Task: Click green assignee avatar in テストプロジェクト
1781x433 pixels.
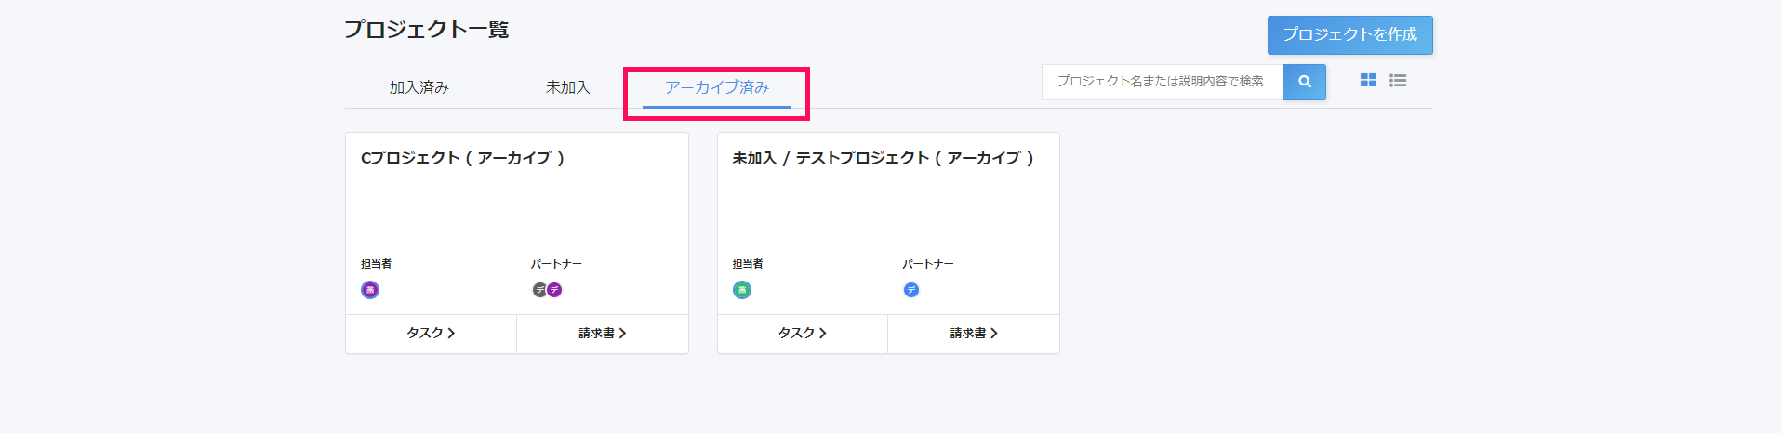Action: [x=742, y=290]
